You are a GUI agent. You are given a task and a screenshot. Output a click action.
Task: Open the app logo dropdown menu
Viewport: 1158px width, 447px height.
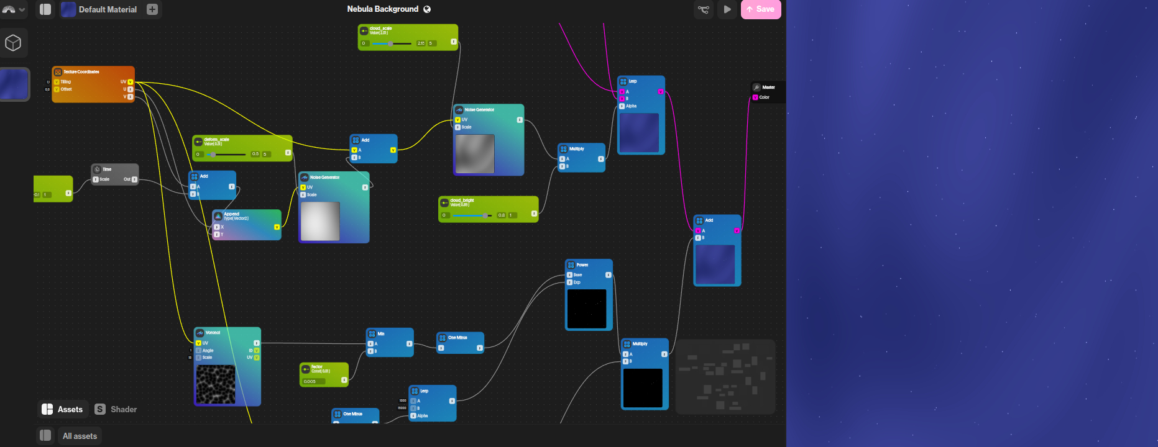12,9
